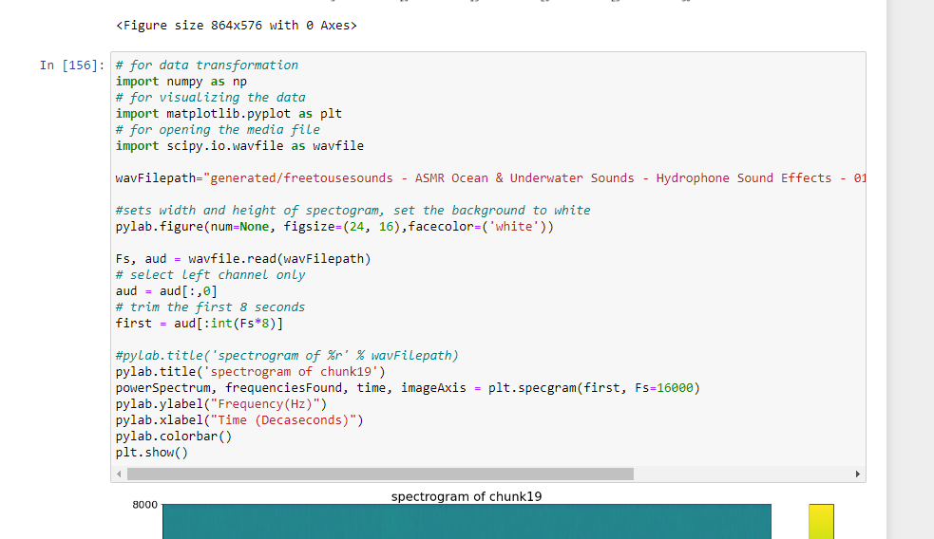Image resolution: width=934 pixels, height=539 pixels.
Task: Click the pylab.xlabel Time (Decaseconds) line
Action: coord(239,420)
